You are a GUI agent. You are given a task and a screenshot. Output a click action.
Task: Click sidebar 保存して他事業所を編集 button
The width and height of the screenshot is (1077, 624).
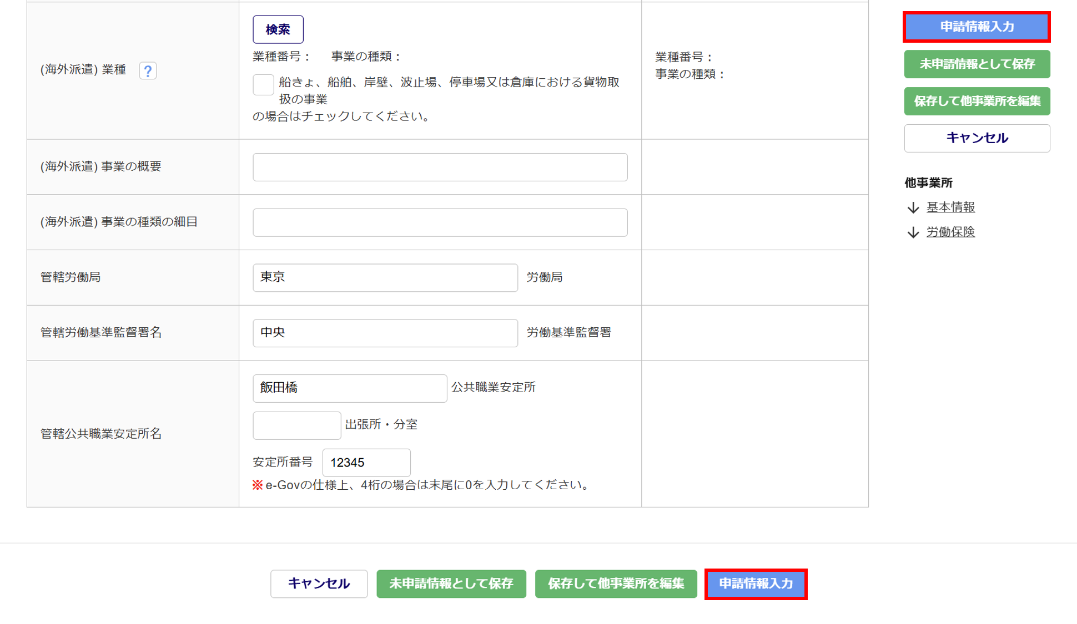pyautogui.click(x=977, y=102)
